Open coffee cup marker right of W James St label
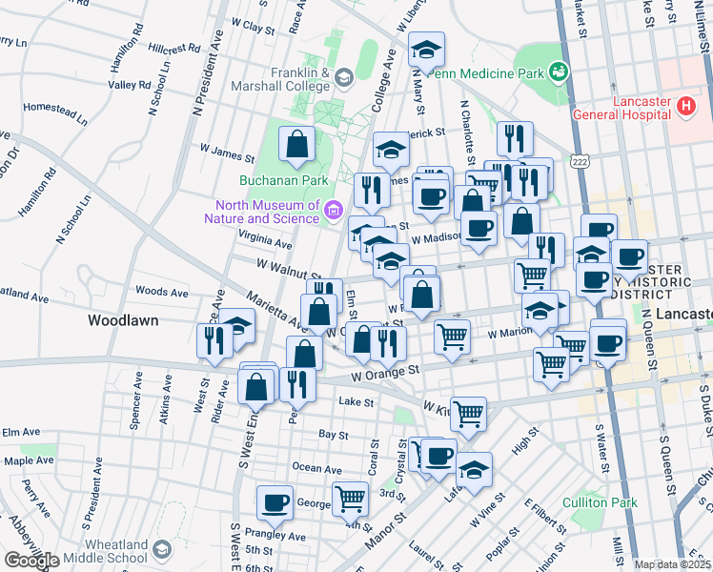 [x=431, y=197]
